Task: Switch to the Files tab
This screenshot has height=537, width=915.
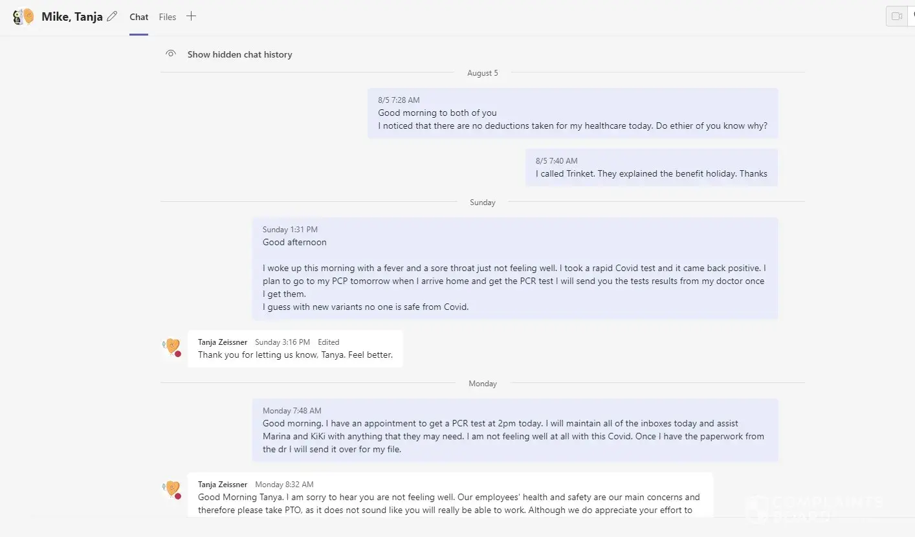Action: [x=168, y=17]
